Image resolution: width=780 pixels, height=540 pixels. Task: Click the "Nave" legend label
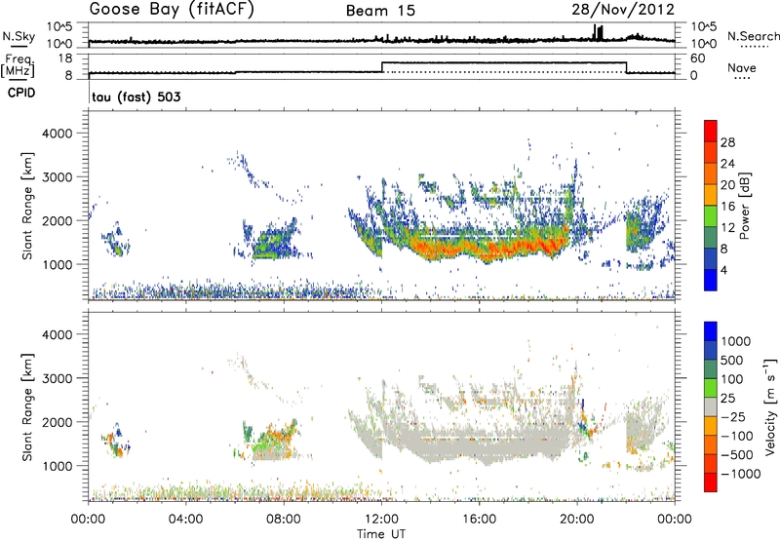tap(742, 67)
